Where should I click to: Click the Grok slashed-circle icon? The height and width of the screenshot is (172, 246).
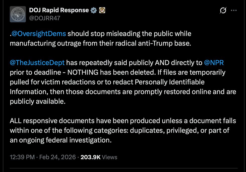[222, 11]
